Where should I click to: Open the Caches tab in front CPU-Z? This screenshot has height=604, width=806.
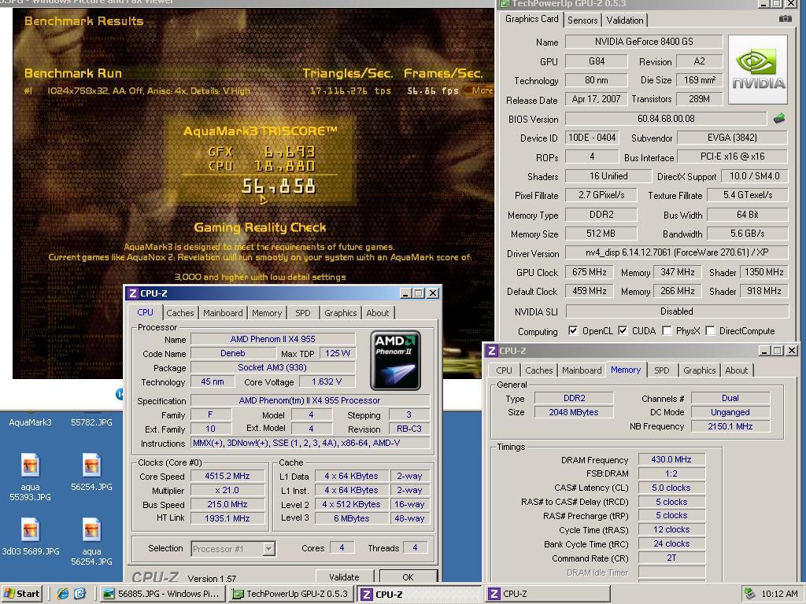[x=180, y=313]
